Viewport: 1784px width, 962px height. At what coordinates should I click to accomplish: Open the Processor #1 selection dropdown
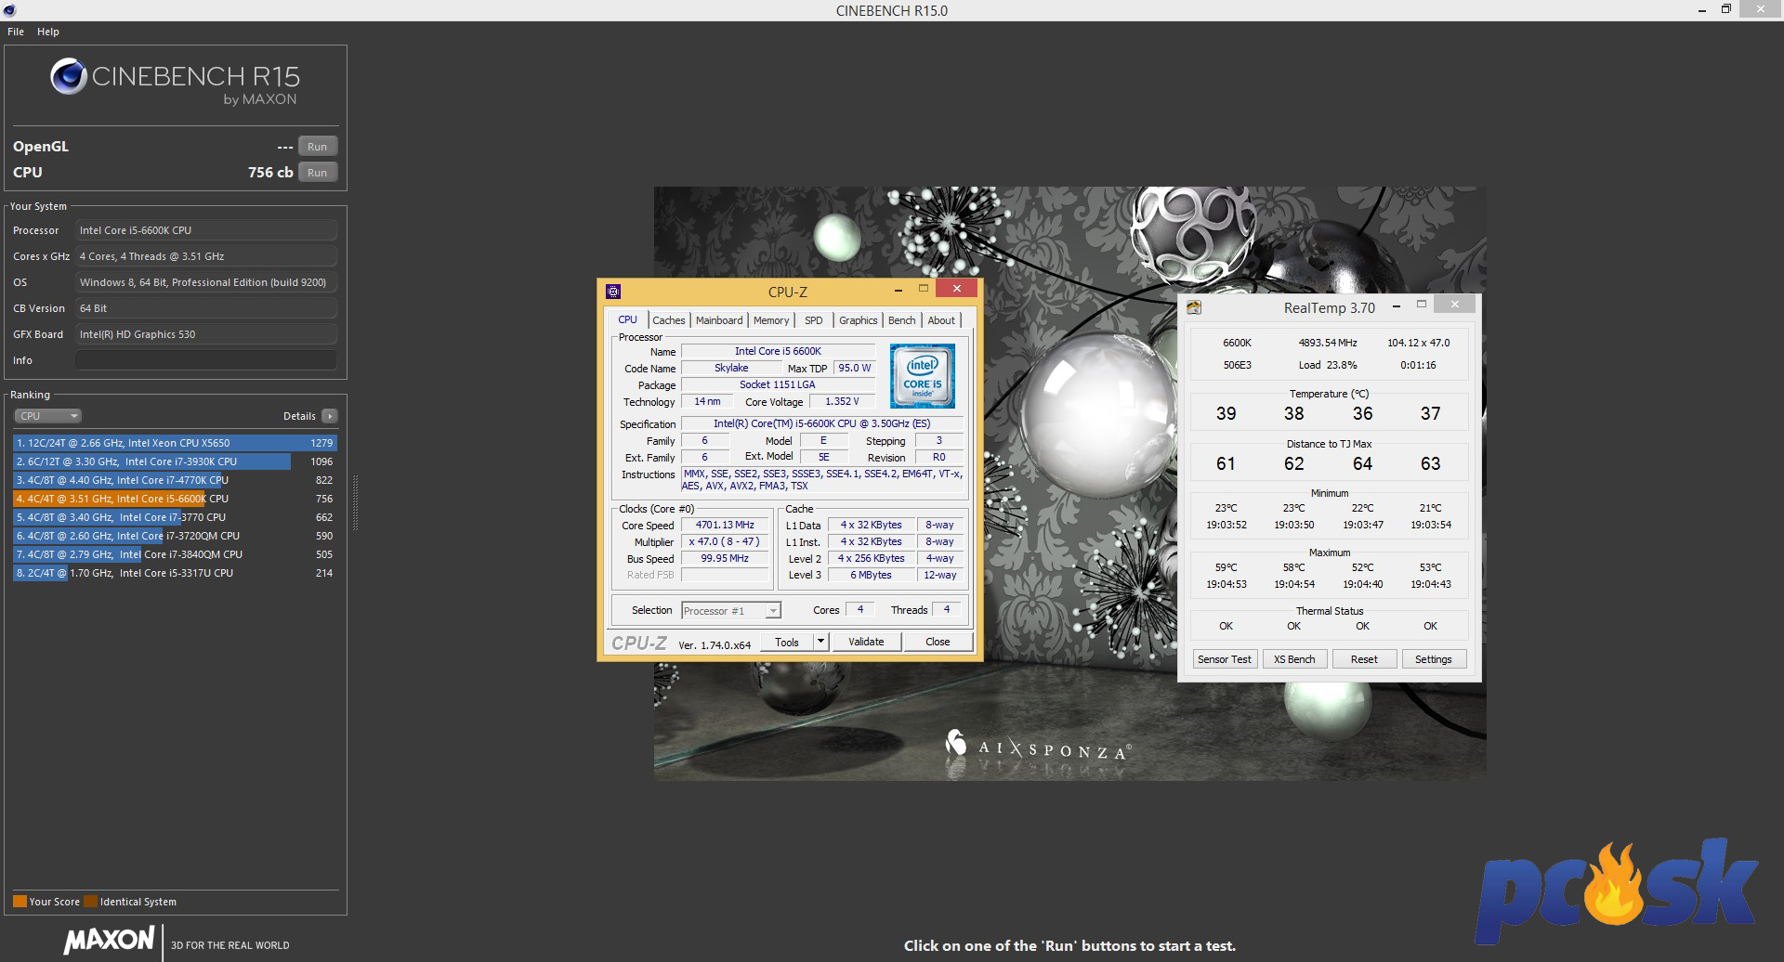click(731, 611)
